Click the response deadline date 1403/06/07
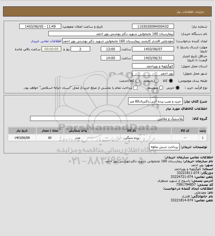 pyautogui.click(x=153, y=49)
